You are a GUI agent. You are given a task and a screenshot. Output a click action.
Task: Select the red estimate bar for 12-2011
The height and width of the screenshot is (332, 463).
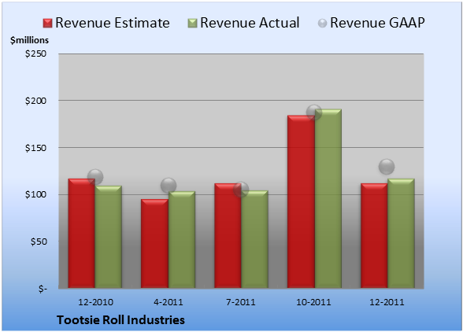374,236
